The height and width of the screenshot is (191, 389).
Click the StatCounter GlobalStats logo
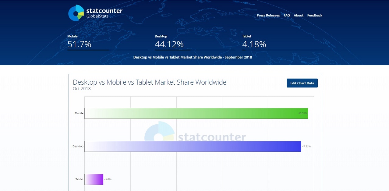[x=95, y=13]
